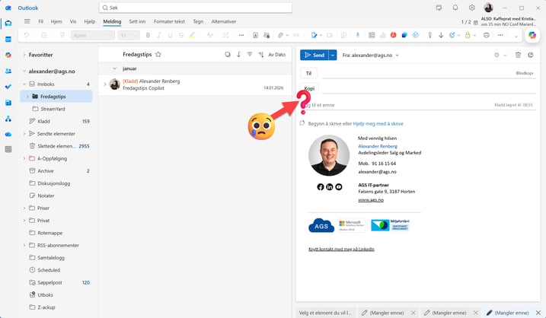
Task: Switch to the Alternativer tab
Action: [224, 21]
